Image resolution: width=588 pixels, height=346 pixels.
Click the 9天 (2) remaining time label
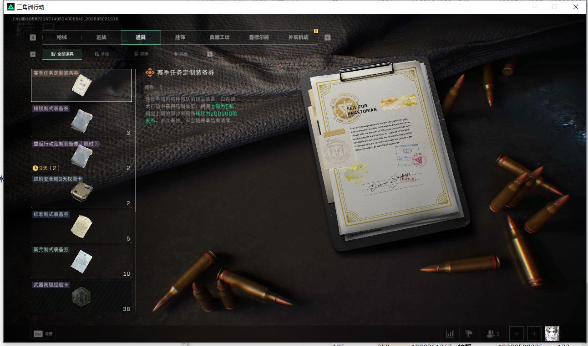click(49, 168)
